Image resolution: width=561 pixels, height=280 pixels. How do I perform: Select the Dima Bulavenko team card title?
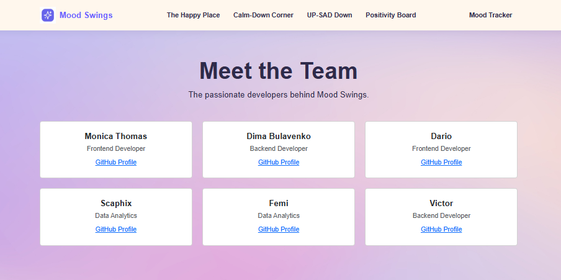[279, 136]
